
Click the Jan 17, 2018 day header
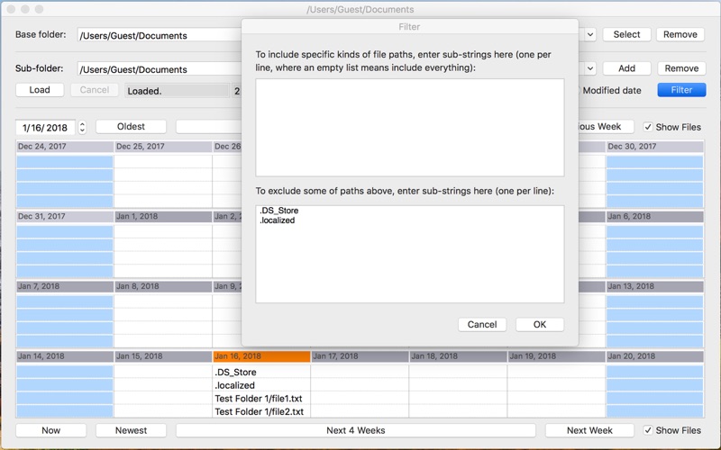(360, 356)
